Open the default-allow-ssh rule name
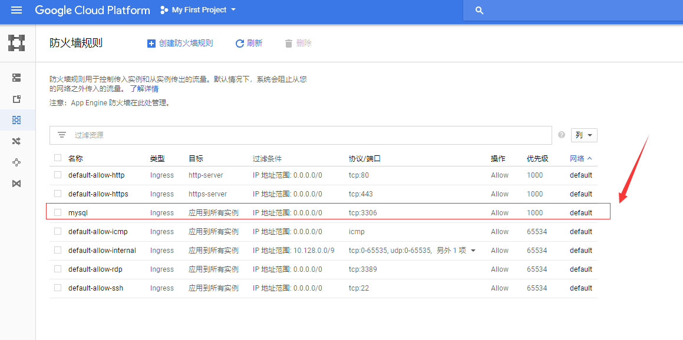This screenshot has width=683, height=340. click(96, 288)
